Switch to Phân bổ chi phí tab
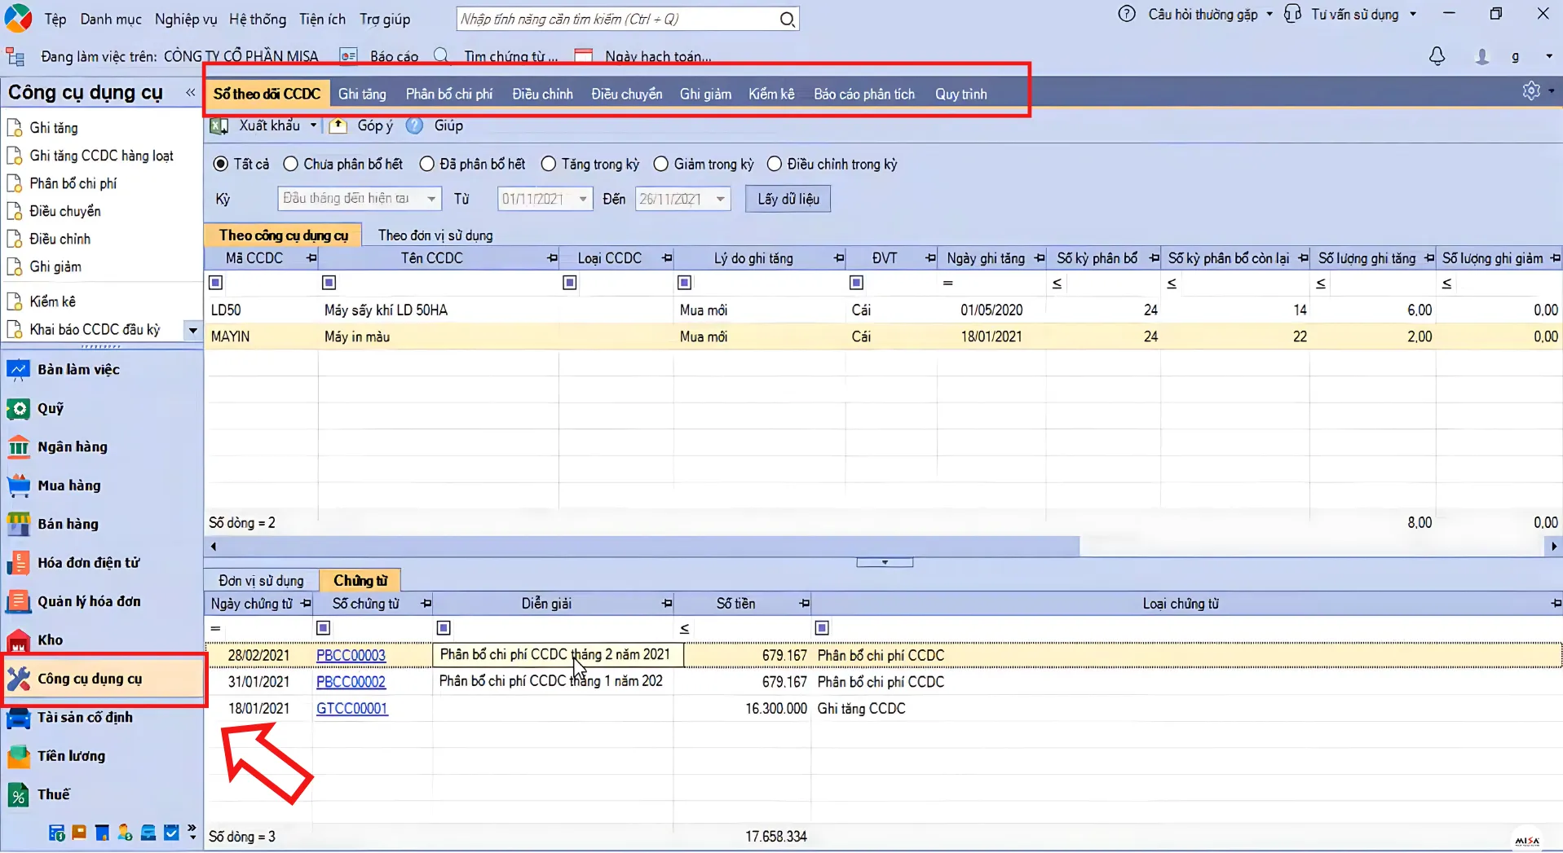This screenshot has width=1563, height=853. (x=449, y=94)
